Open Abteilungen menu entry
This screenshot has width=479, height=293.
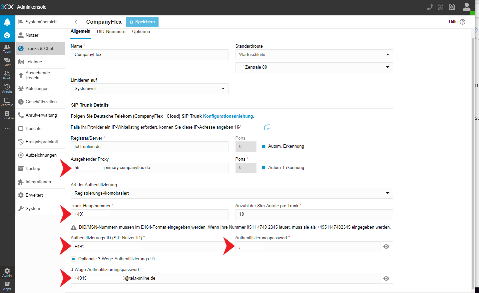(x=40, y=89)
